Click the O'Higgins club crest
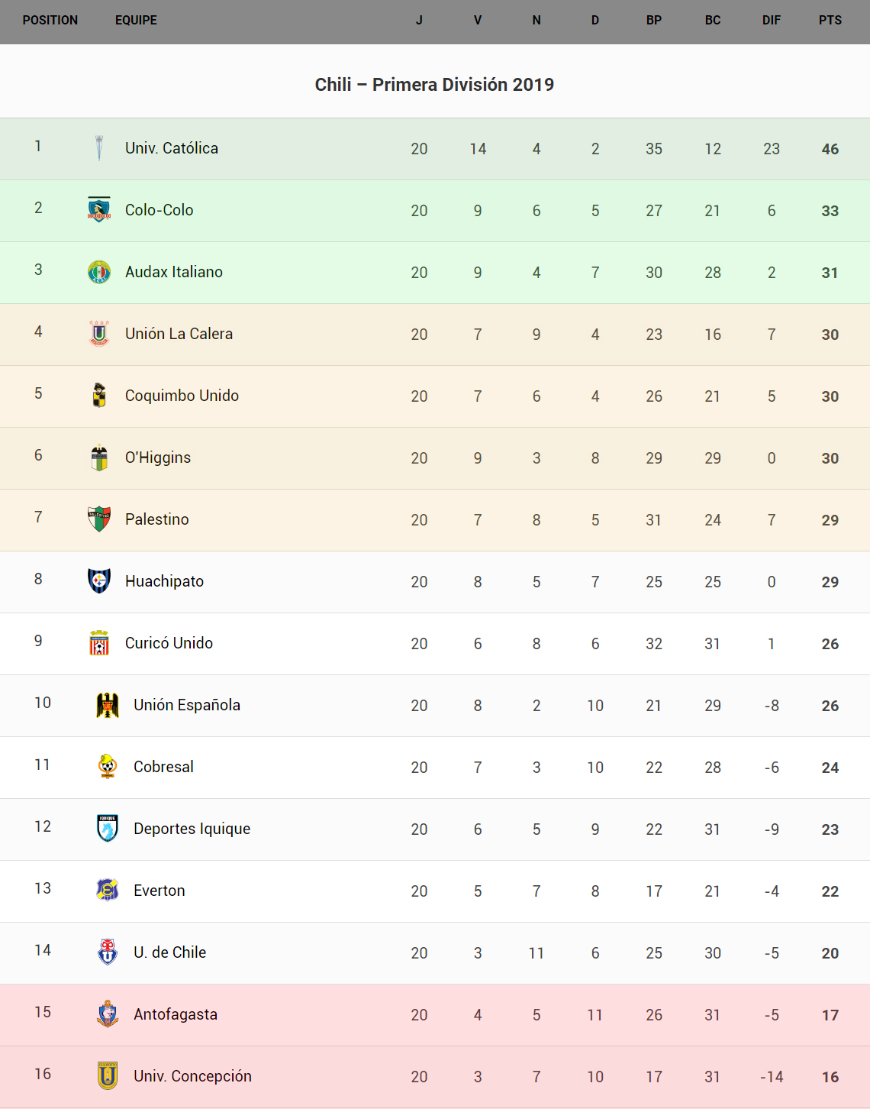 click(x=99, y=458)
